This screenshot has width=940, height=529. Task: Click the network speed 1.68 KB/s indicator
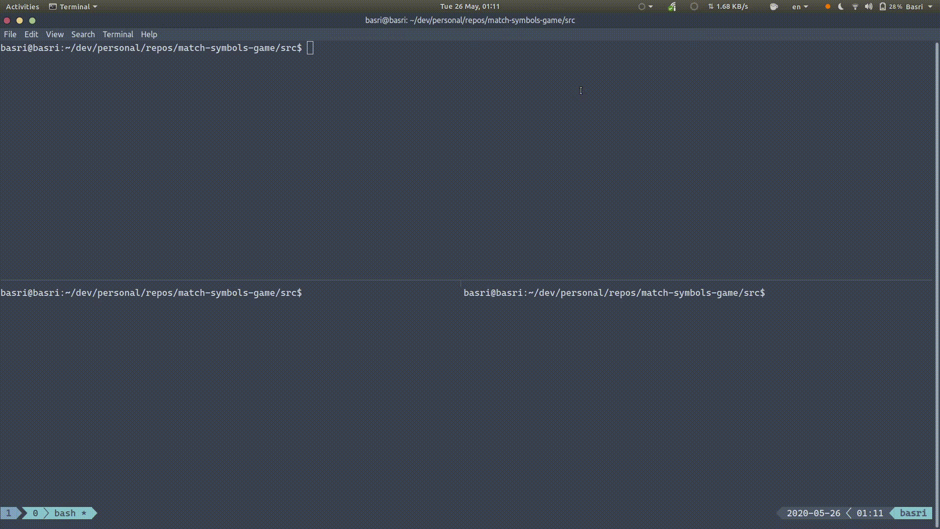click(728, 7)
